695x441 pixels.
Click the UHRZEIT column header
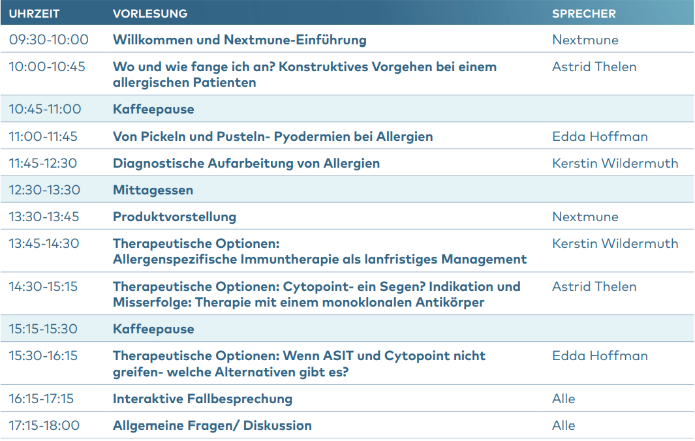pos(34,14)
